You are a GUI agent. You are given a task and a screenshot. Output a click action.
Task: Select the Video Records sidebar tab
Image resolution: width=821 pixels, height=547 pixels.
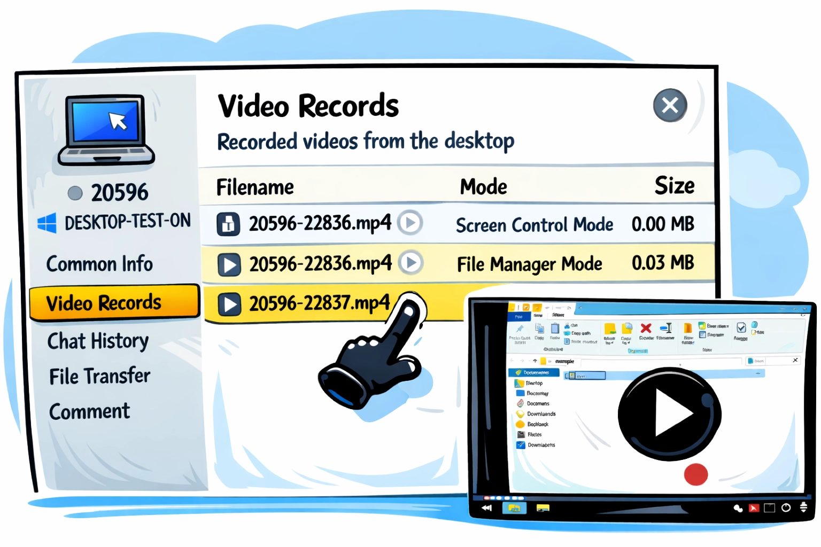(x=104, y=303)
